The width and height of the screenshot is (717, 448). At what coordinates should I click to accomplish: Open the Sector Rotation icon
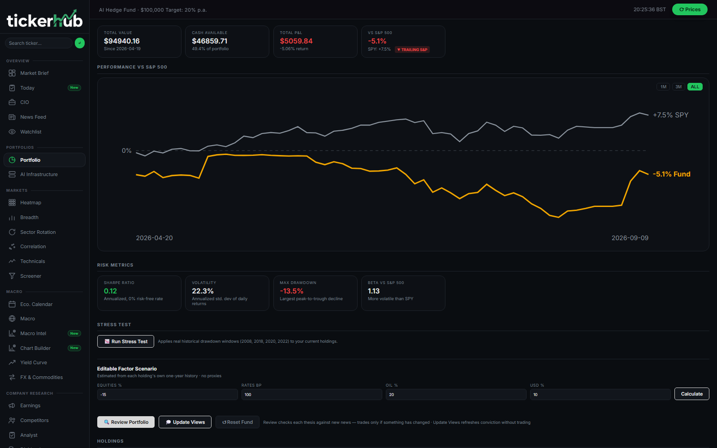(x=12, y=232)
